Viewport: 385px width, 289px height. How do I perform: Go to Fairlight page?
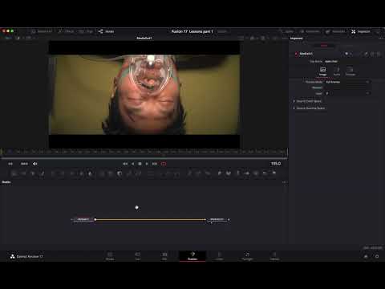point(247,256)
